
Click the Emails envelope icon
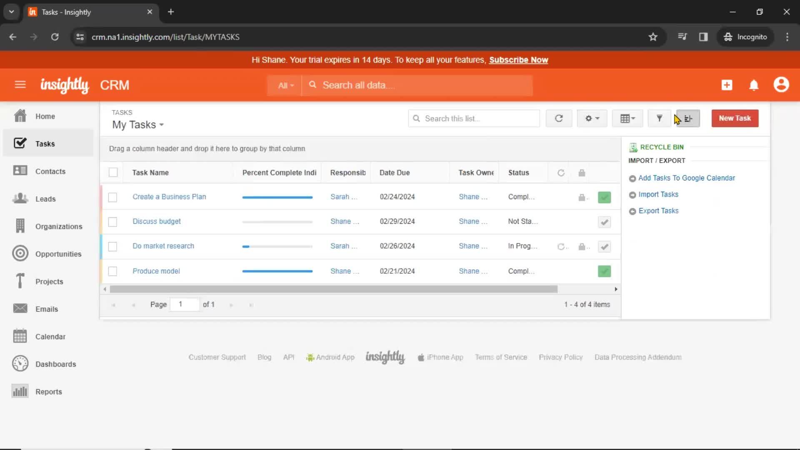(20, 308)
